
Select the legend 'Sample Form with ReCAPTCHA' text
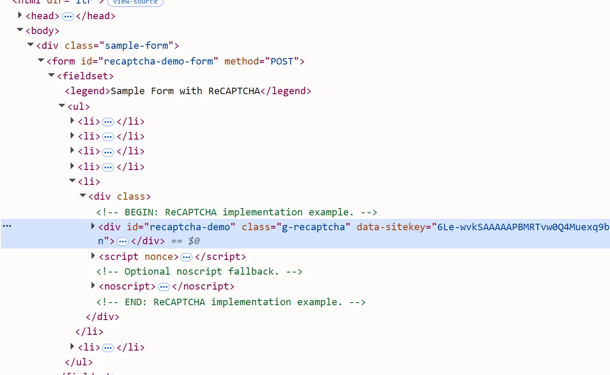pyautogui.click(x=185, y=91)
